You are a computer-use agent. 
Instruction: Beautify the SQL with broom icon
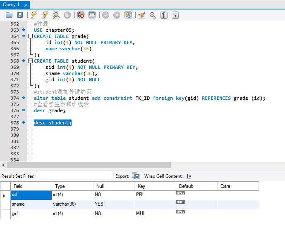[141, 15]
